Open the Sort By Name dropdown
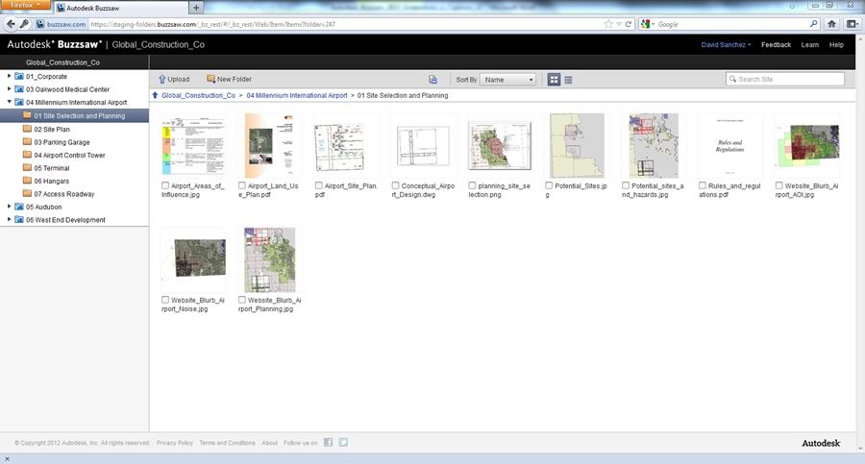The image size is (865, 464). tap(508, 80)
